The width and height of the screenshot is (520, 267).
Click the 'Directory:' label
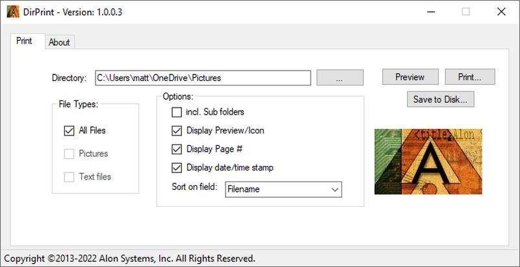tap(69, 78)
